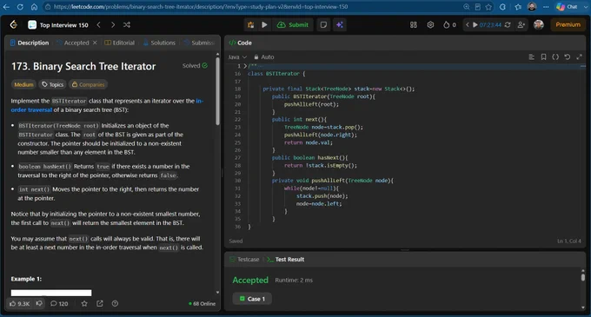Screen dimensions: 591x317
Task: Expand the folded comment on line 1
Action: pos(245,66)
